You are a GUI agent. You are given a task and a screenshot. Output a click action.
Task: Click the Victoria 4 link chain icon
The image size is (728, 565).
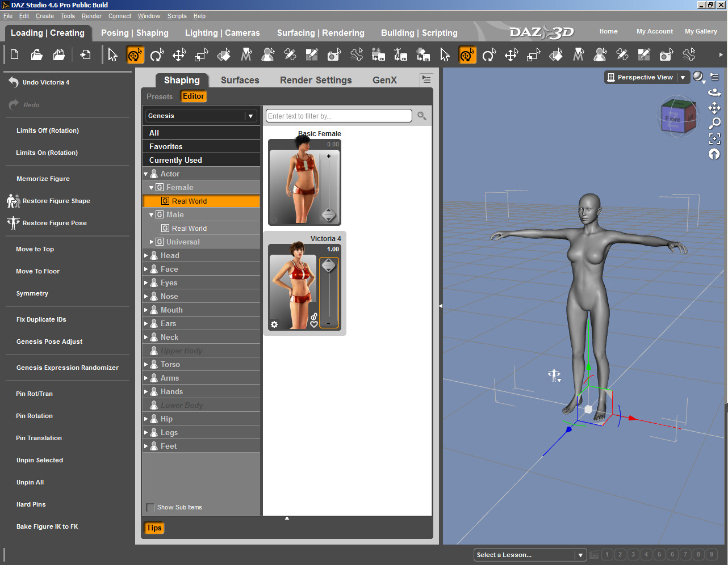[x=314, y=317]
